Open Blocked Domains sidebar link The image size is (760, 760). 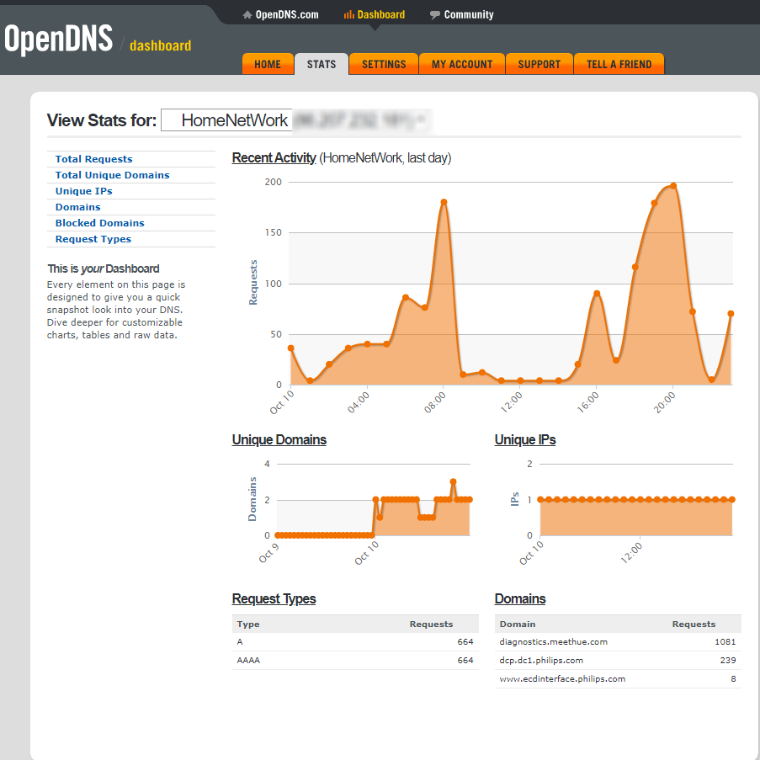(100, 223)
